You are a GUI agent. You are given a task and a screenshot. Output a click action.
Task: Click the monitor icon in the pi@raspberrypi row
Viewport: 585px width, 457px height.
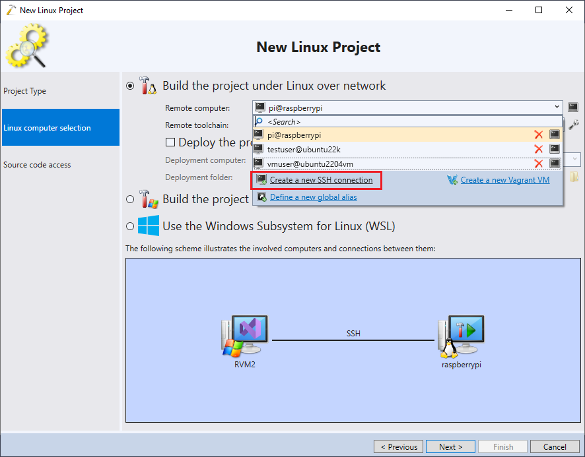(x=258, y=134)
